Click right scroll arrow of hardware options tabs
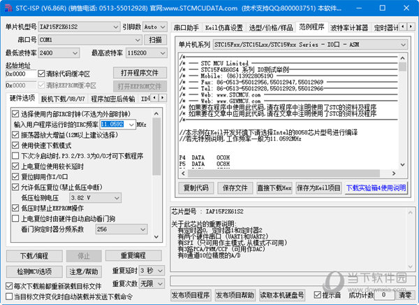 click(x=163, y=98)
